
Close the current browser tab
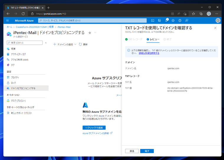(x=42, y=8)
